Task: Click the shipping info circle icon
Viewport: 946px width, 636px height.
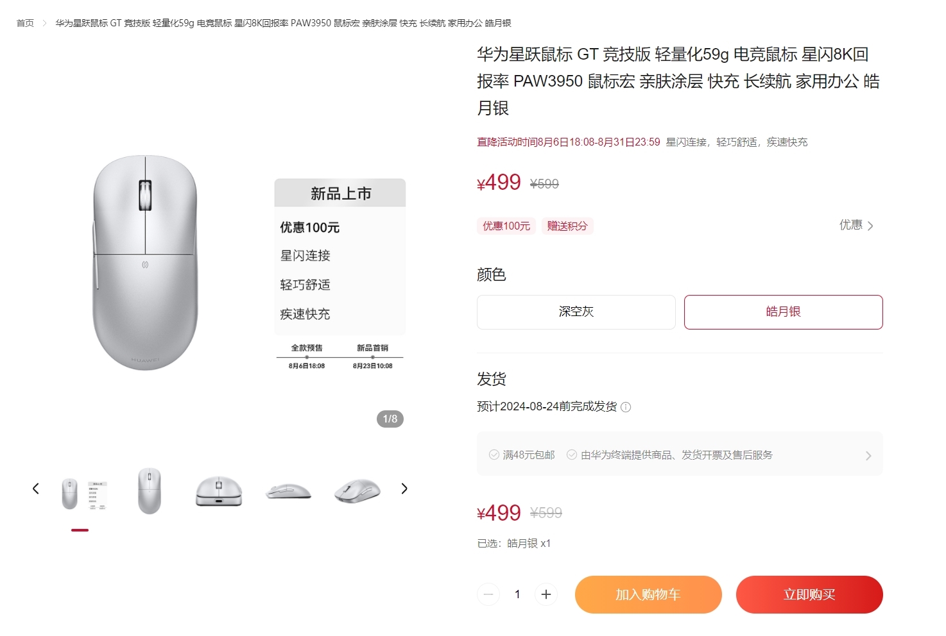Action: (626, 407)
